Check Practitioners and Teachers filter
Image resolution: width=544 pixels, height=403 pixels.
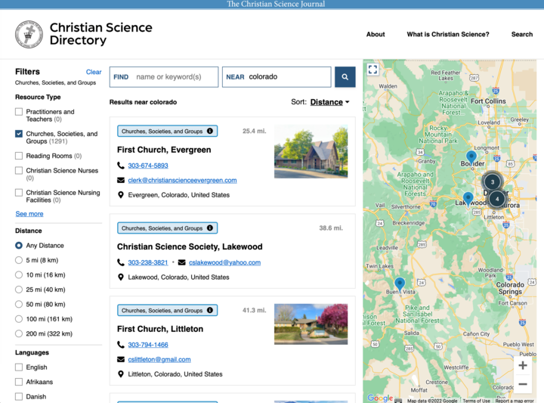(x=19, y=112)
